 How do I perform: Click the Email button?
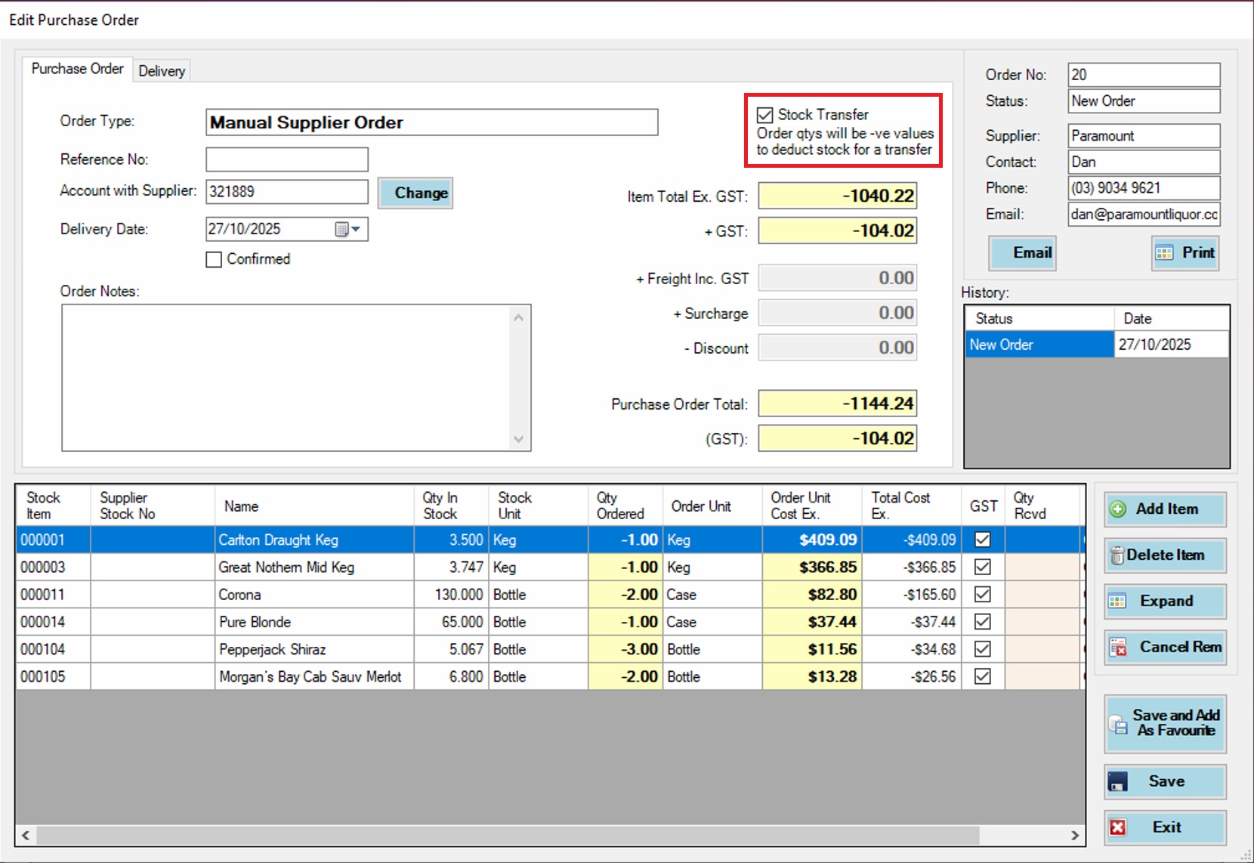[x=1023, y=253]
